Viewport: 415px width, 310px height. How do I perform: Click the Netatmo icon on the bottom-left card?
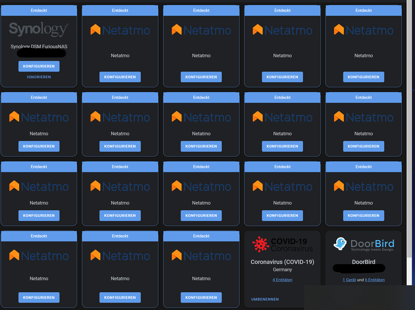click(x=14, y=255)
